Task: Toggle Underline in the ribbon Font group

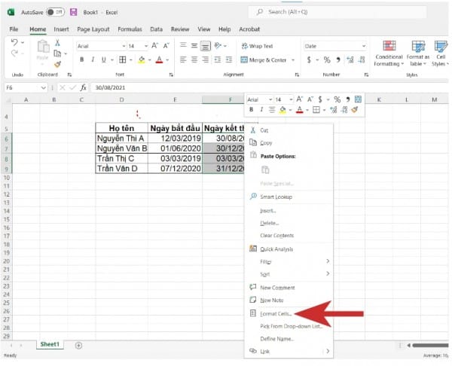Action: pos(103,59)
